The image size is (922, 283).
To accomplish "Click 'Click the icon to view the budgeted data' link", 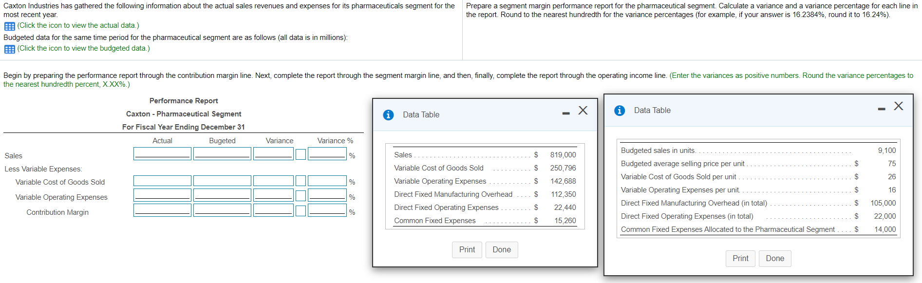I will tap(83, 48).
